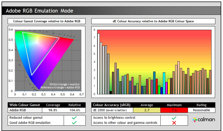Click the Reasonable rating cell
This screenshot has width=223, height=131.
click(x=201, y=110)
